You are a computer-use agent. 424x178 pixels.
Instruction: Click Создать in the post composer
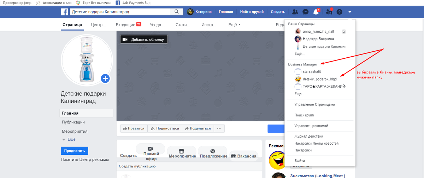pos(128,155)
